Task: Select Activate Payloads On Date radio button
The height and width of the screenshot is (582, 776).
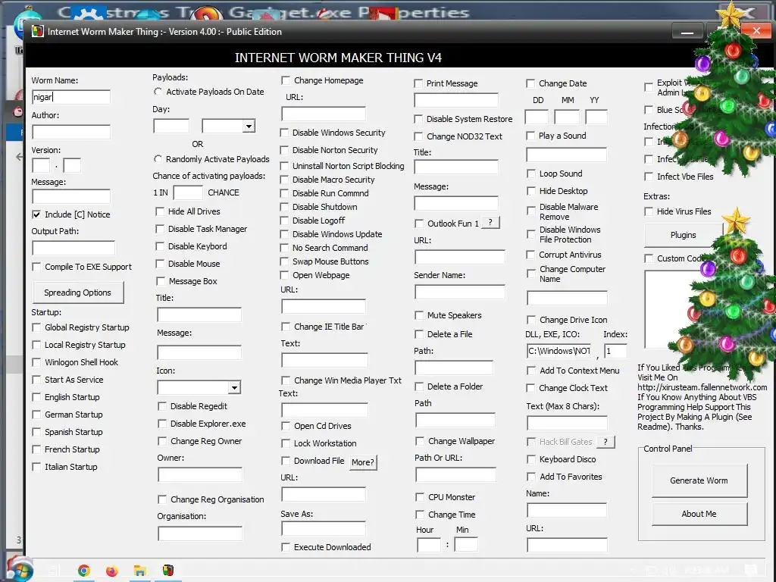Action: [x=158, y=92]
